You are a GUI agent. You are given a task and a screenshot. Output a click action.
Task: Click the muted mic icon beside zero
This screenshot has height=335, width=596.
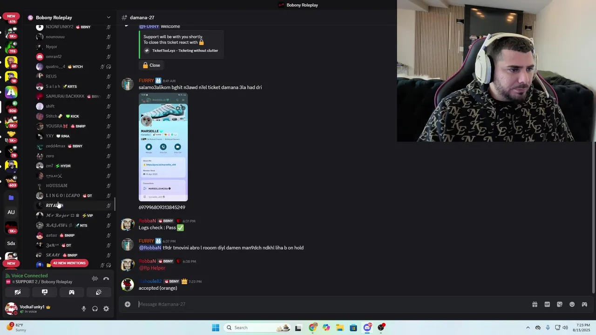coord(108,156)
